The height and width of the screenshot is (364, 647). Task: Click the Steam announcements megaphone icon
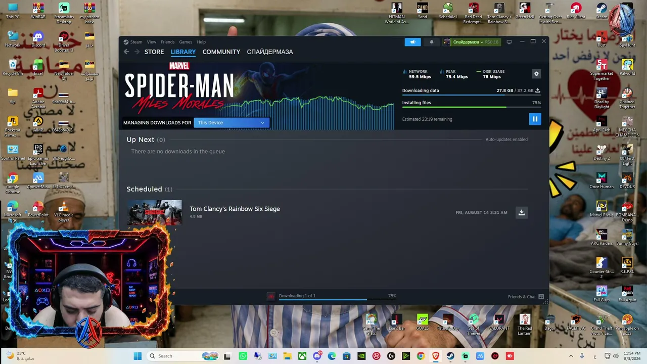[412, 42]
